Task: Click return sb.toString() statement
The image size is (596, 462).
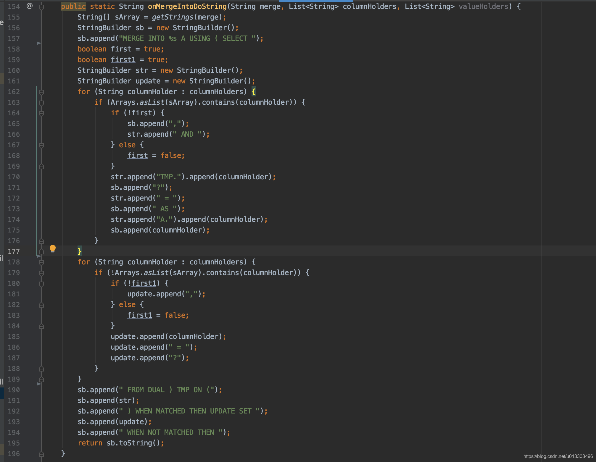Action: click(121, 443)
